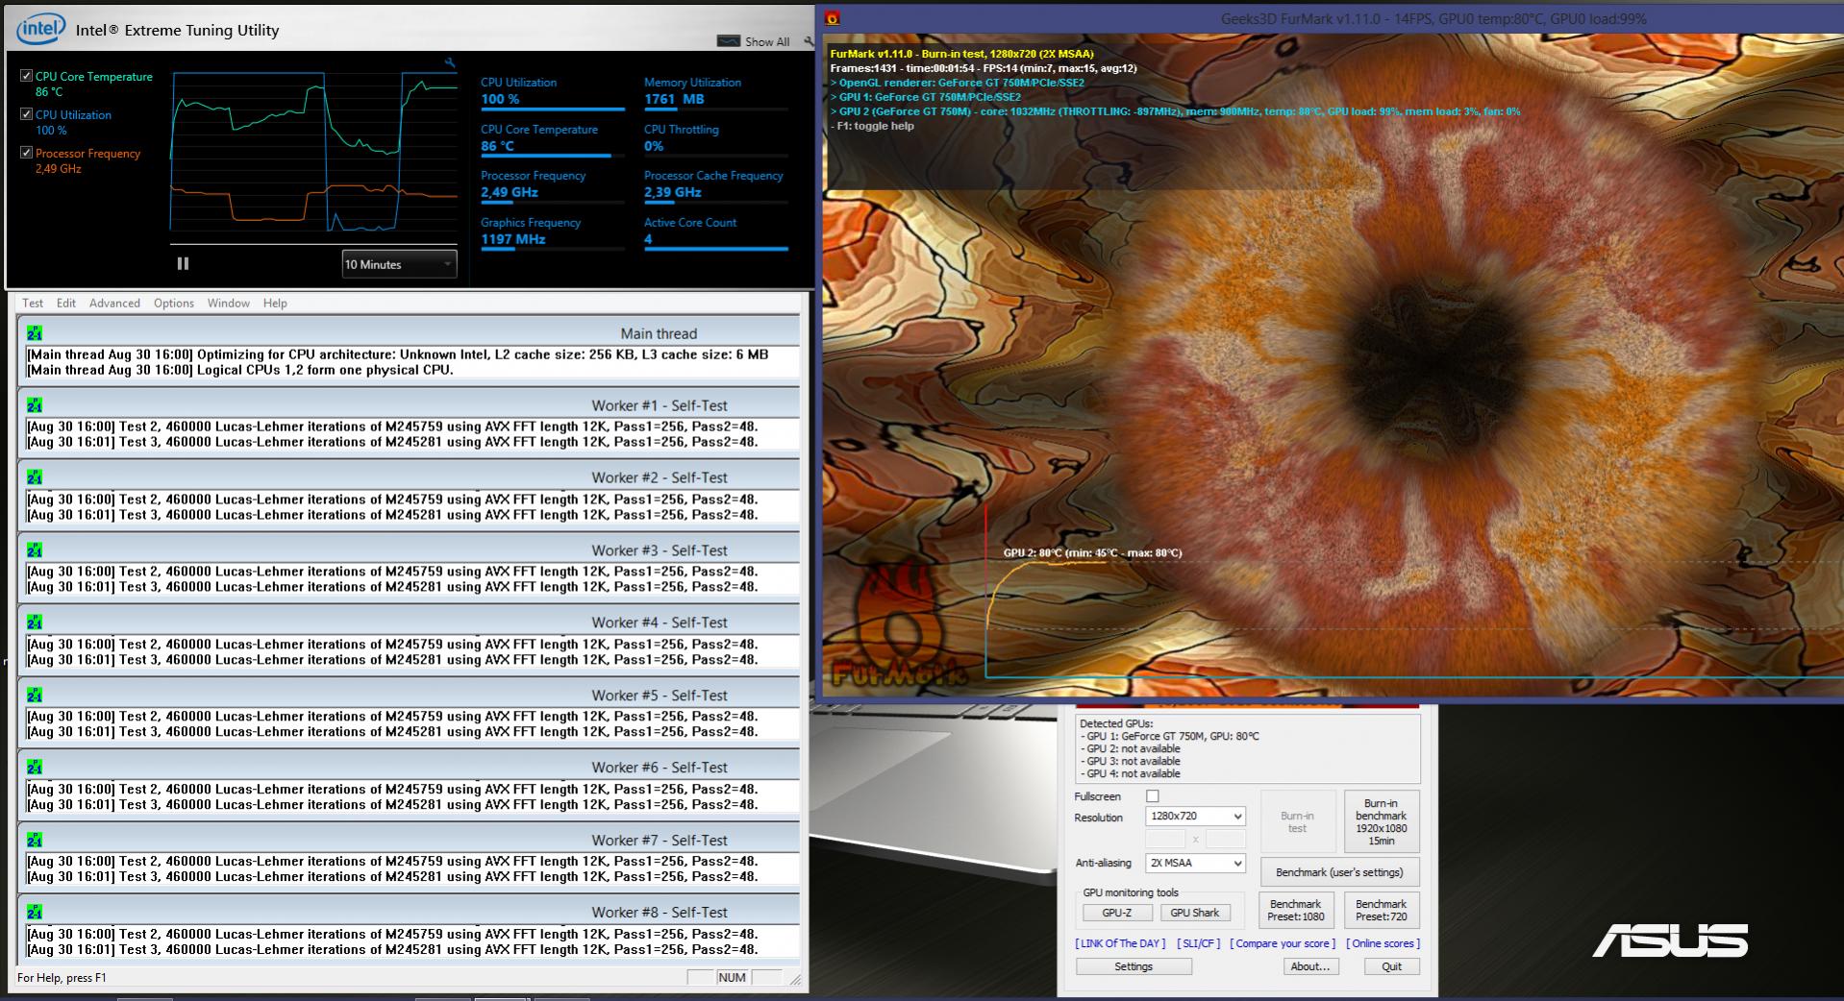Click 'For Help, press F1' in the status bar

click(x=62, y=978)
